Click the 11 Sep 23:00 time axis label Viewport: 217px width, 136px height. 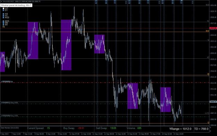point(98,134)
